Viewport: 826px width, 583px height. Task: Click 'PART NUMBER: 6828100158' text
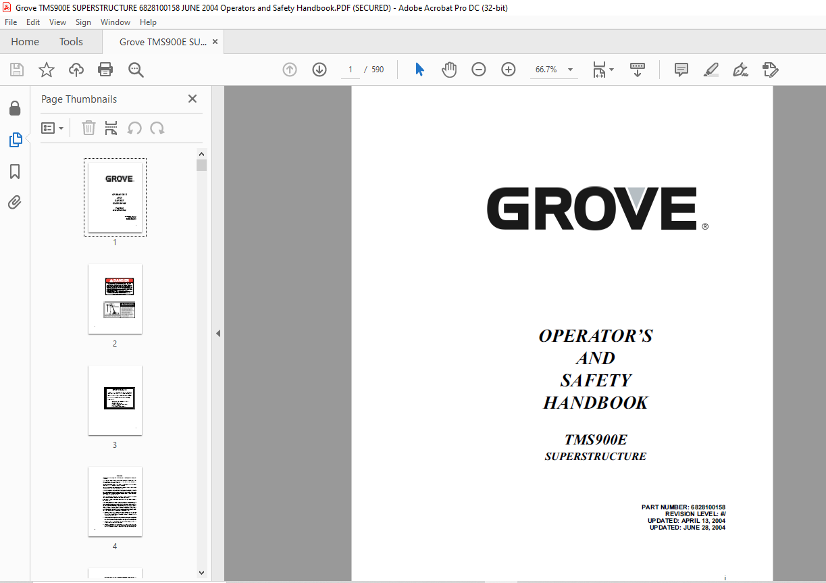coord(683,507)
